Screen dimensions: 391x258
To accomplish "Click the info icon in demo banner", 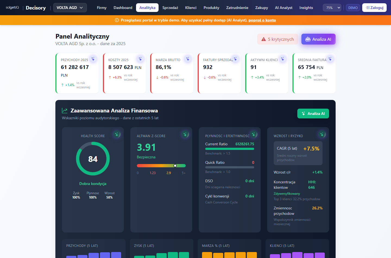I will (117, 20).
